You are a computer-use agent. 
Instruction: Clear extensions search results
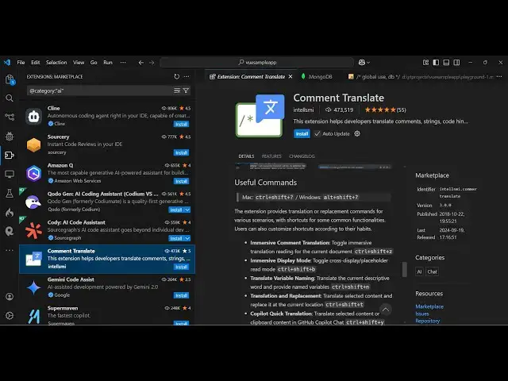coord(177,90)
